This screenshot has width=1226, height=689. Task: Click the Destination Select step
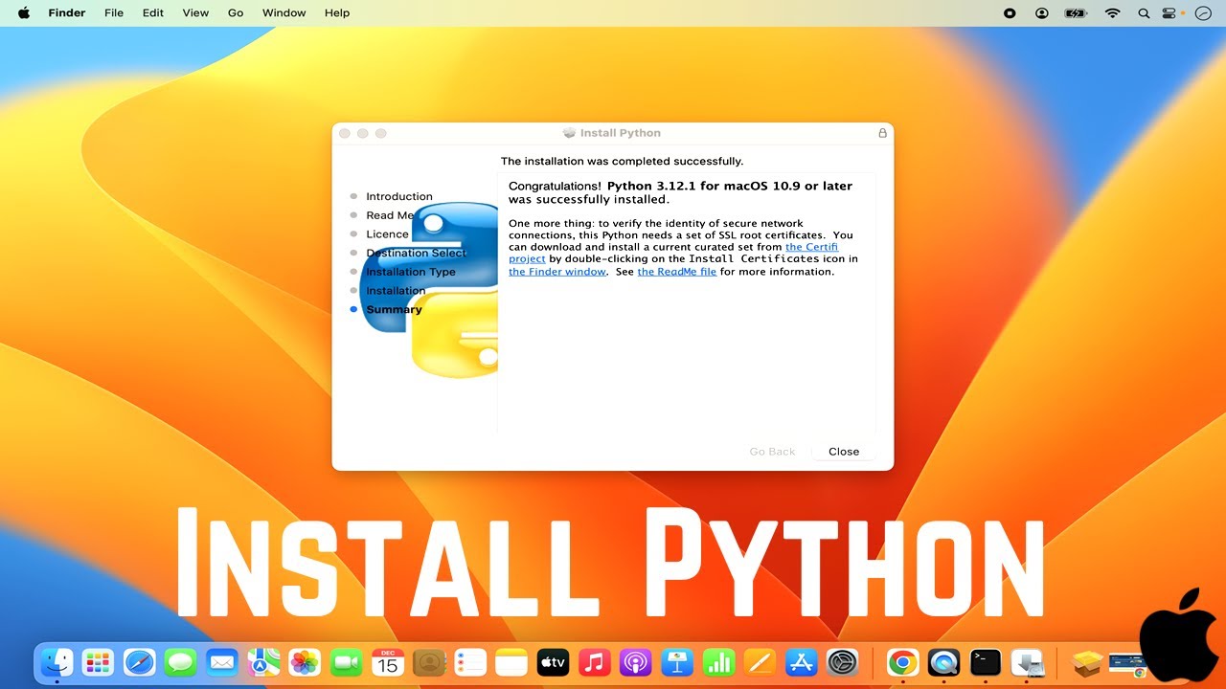417,254
